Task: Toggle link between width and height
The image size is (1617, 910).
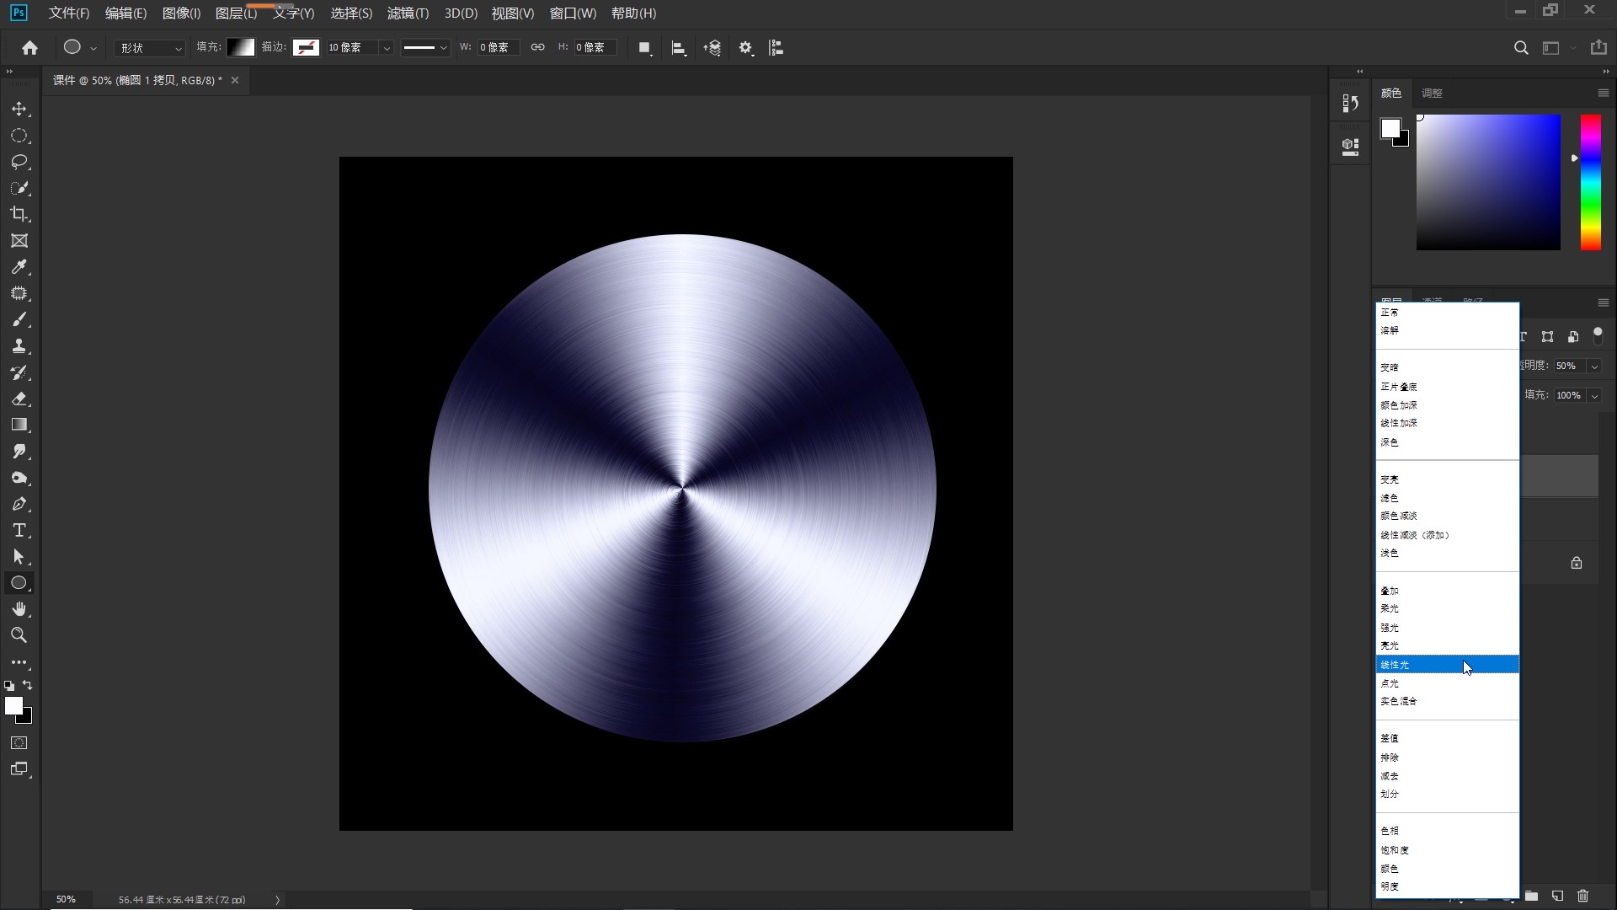Action: pos(537,47)
